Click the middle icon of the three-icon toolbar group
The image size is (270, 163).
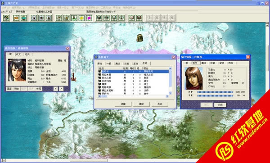tap(41, 18)
